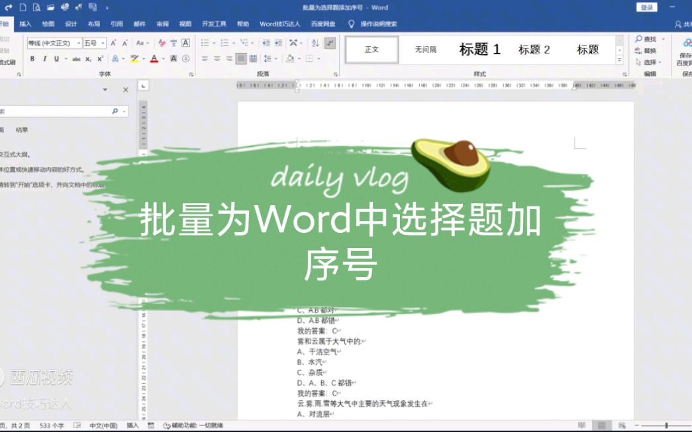The height and width of the screenshot is (432, 692).
Task: Apply text highlight color
Action: (x=134, y=58)
